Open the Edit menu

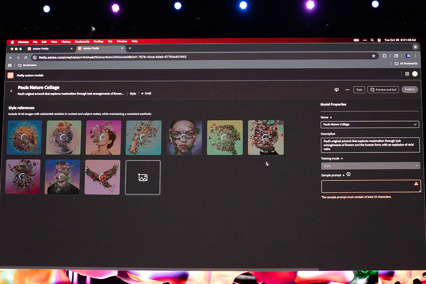pos(44,42)
